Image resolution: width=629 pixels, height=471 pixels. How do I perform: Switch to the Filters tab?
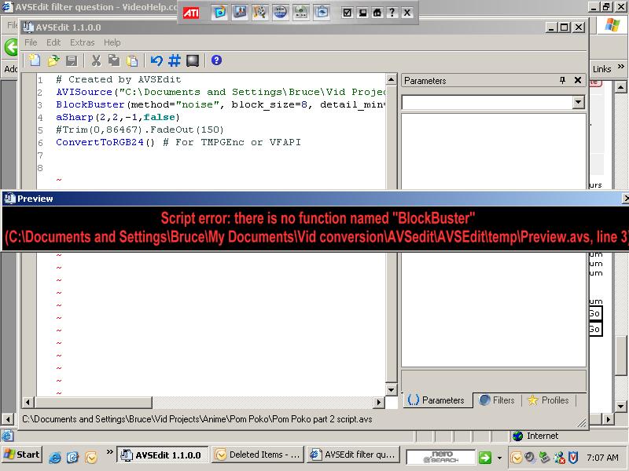(498, 400)
